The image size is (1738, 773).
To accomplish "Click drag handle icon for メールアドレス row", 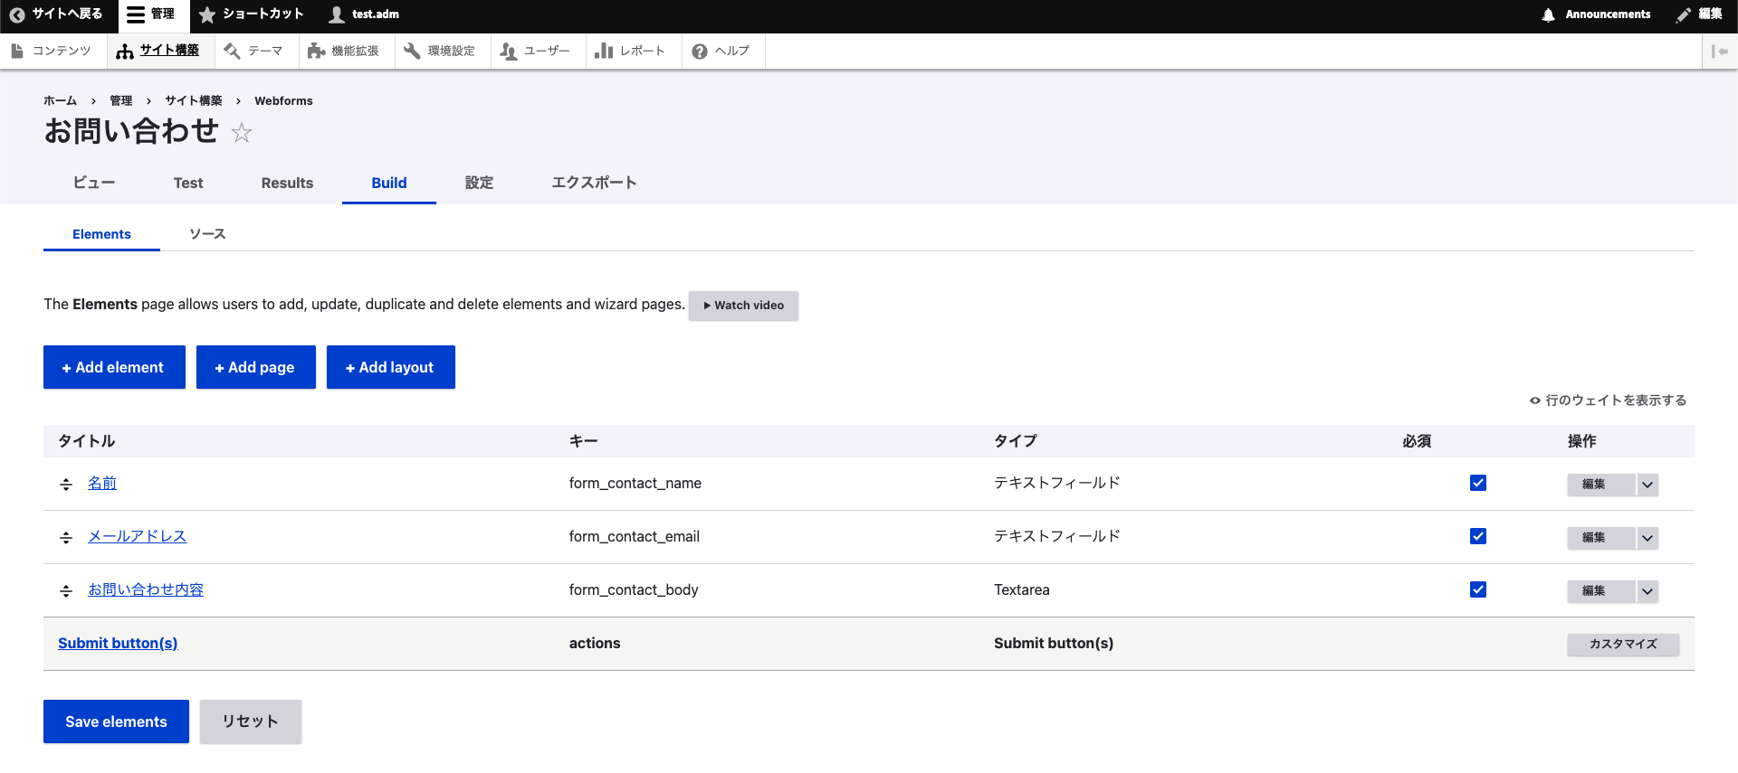I will [66, 538].
